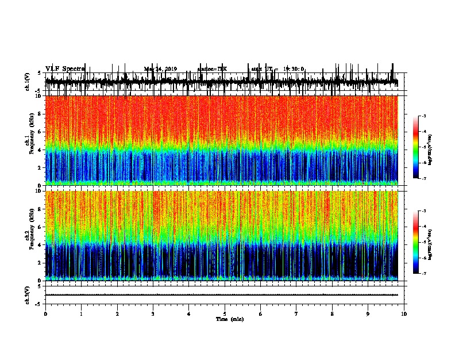Click the ch.1(V) axis label

point(28,82)
